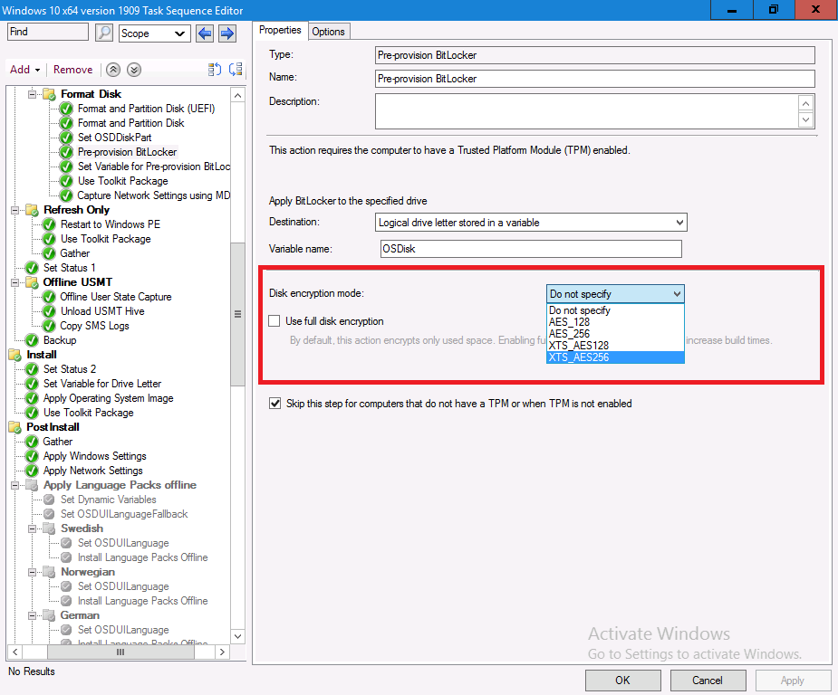
Task: Click green check beside Pre-provision BitLocker step
Action: point(66,152)
